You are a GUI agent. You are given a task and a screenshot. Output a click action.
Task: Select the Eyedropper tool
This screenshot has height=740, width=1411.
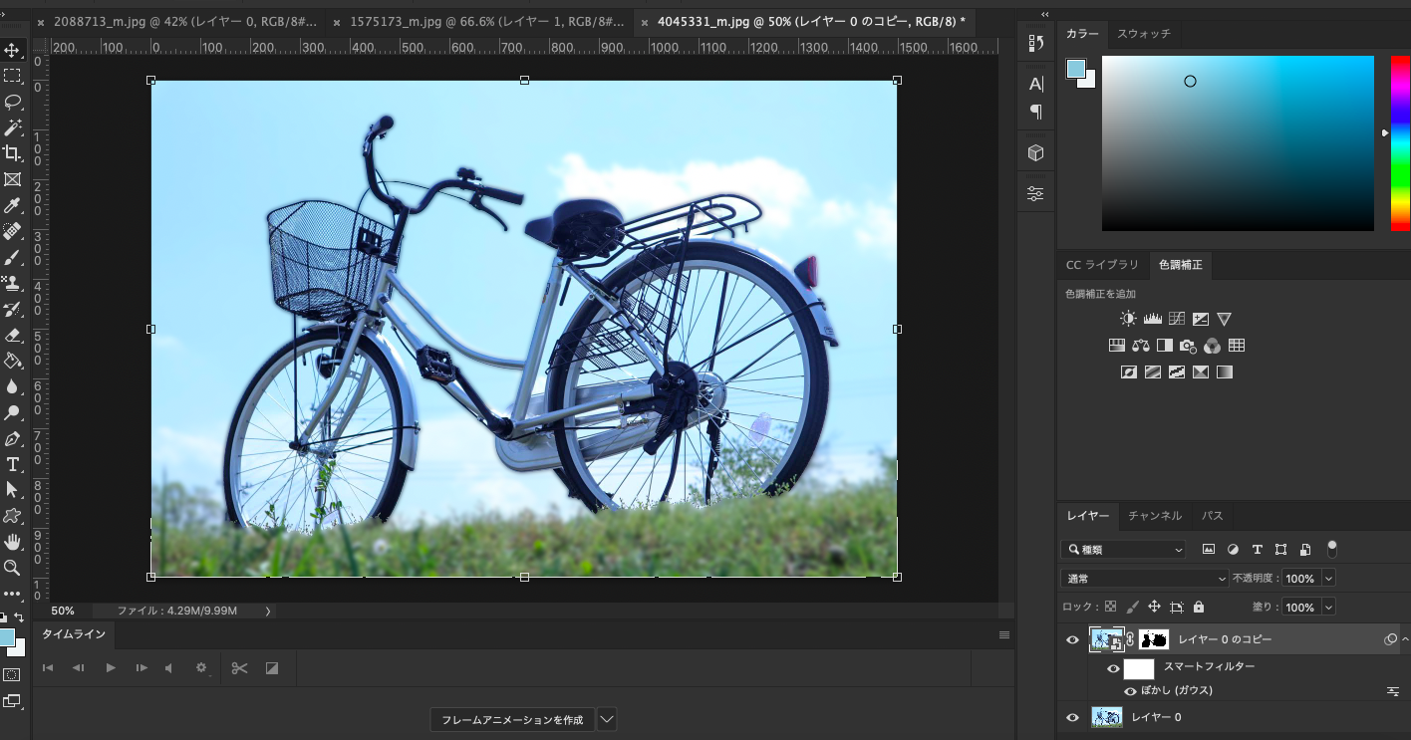[12, 205]
